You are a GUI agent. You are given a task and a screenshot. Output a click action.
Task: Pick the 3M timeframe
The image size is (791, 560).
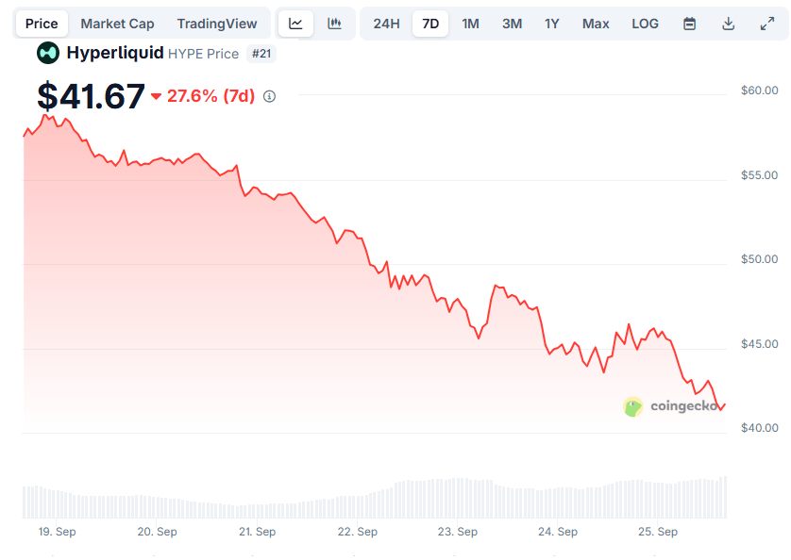point(512,23)
